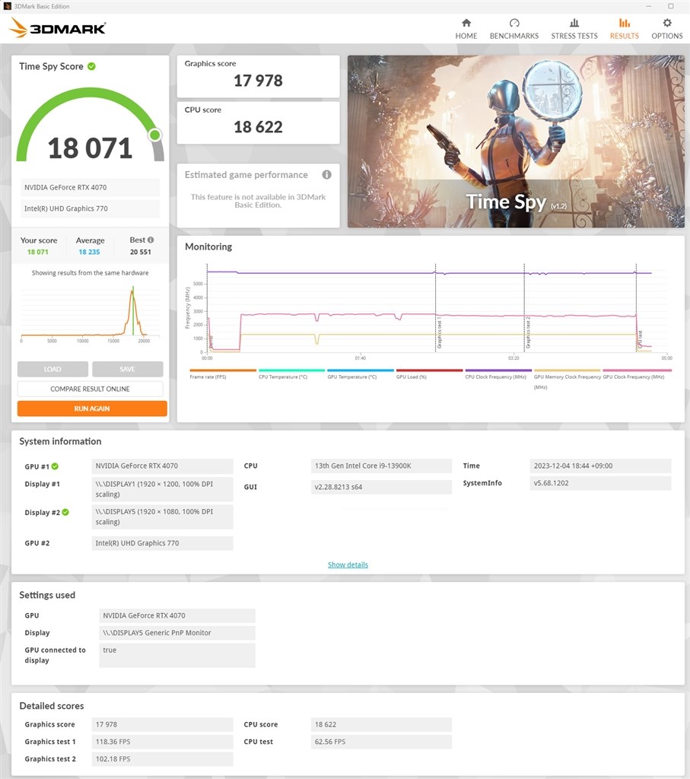Click the Time Spy score validation checkmark

pyautogui.click(x=91, y=66)
